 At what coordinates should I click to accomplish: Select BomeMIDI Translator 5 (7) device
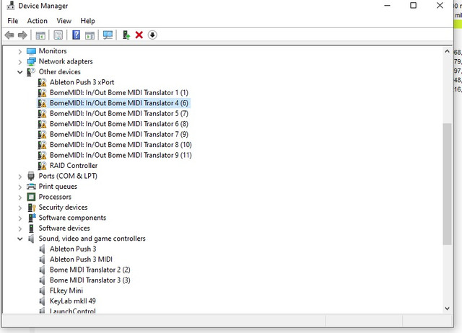pyautogui.click(x=119, y=114)
